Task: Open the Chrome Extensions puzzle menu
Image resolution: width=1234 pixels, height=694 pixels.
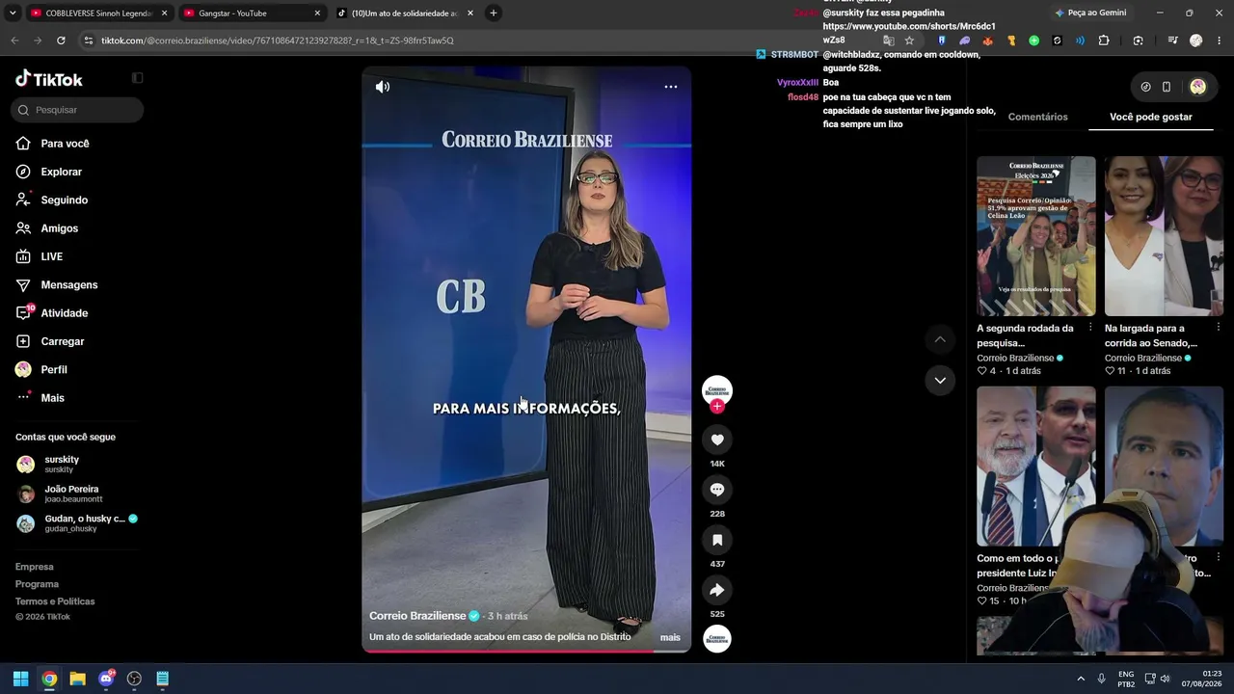Action: click(1104, 40)
